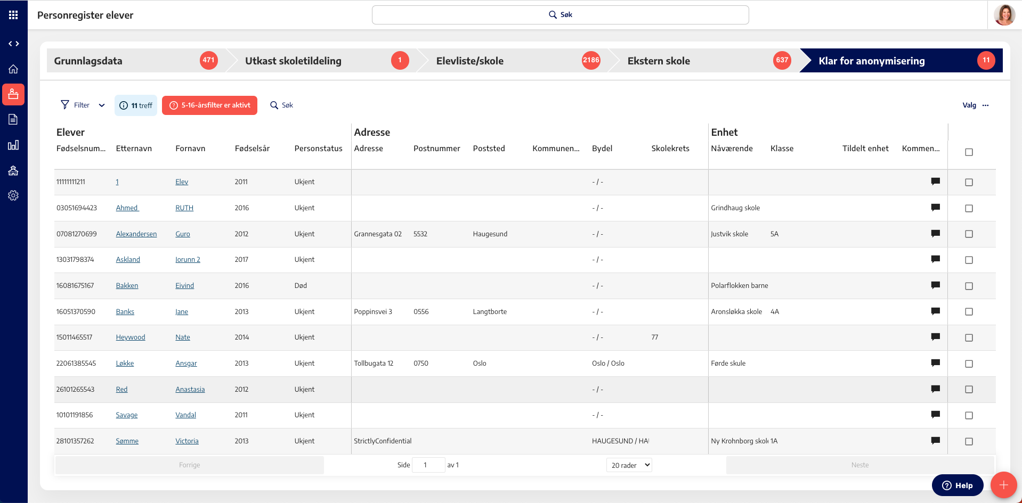Click the top global Søk field
The height and width of the screenshot is (503, 1022).
[x=560, y=15]
